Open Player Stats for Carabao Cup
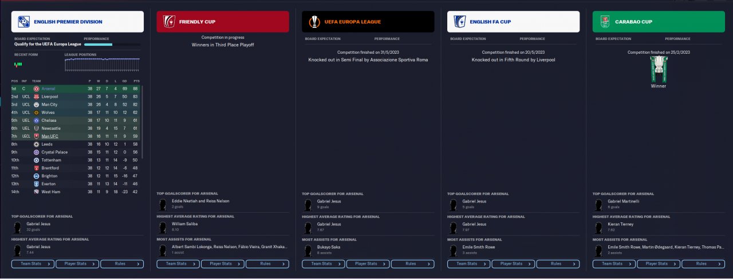Viewport: 733px width, 279px height. [659, 264]
